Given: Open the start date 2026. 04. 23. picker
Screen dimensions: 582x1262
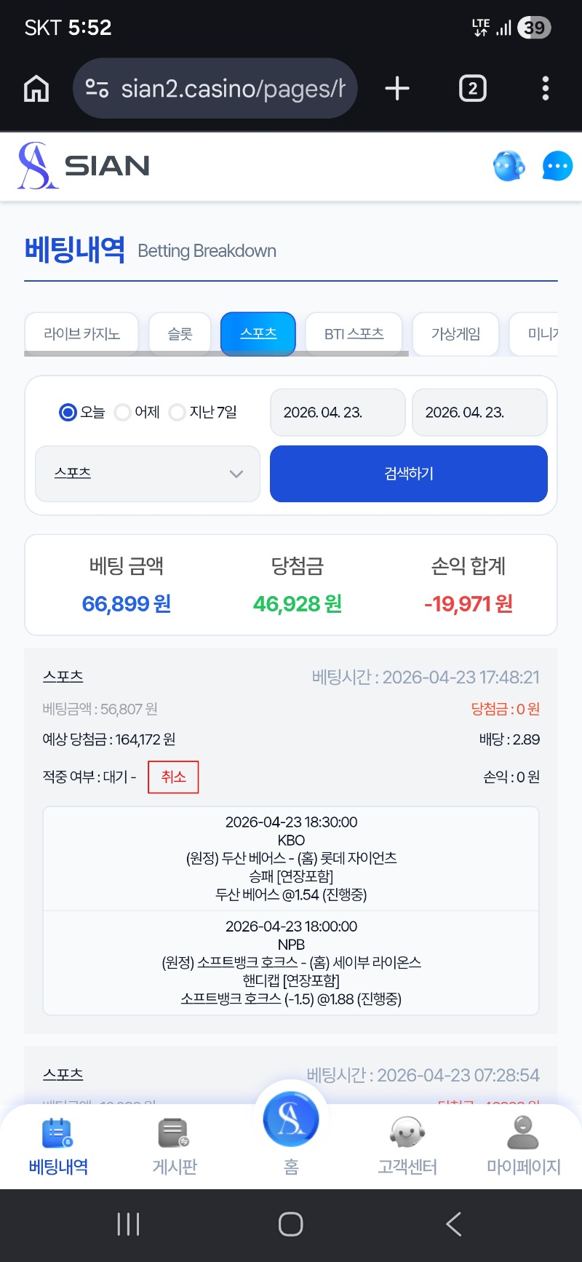Looking at the screenshot, I should click(338, 413).
